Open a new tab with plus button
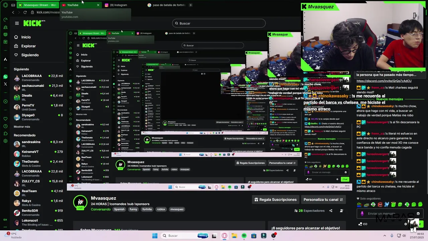The image size is (428, 241). pyautogui.click(x=191, y=5)
